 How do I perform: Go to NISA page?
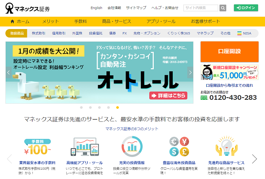click(x=247, y=33)
